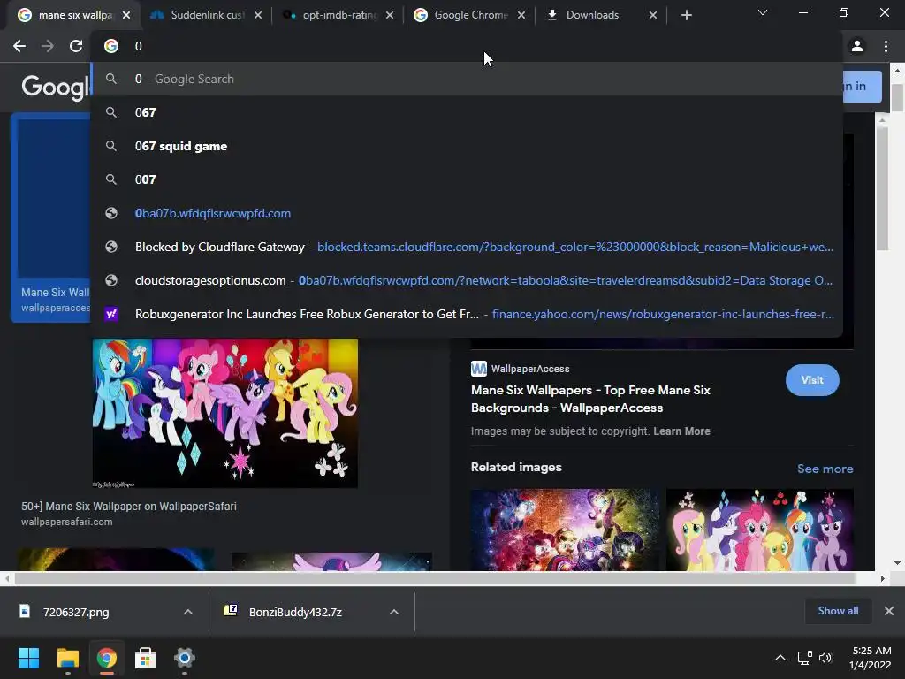Click the Google logo on the page
905x679 pixels.
coord(56,88)
